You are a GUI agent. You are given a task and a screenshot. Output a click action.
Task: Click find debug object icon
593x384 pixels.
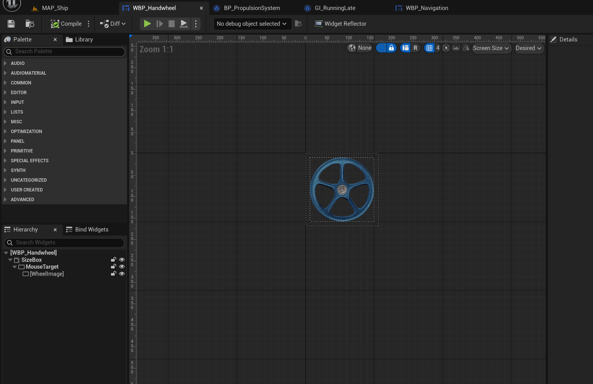[298, 24]
